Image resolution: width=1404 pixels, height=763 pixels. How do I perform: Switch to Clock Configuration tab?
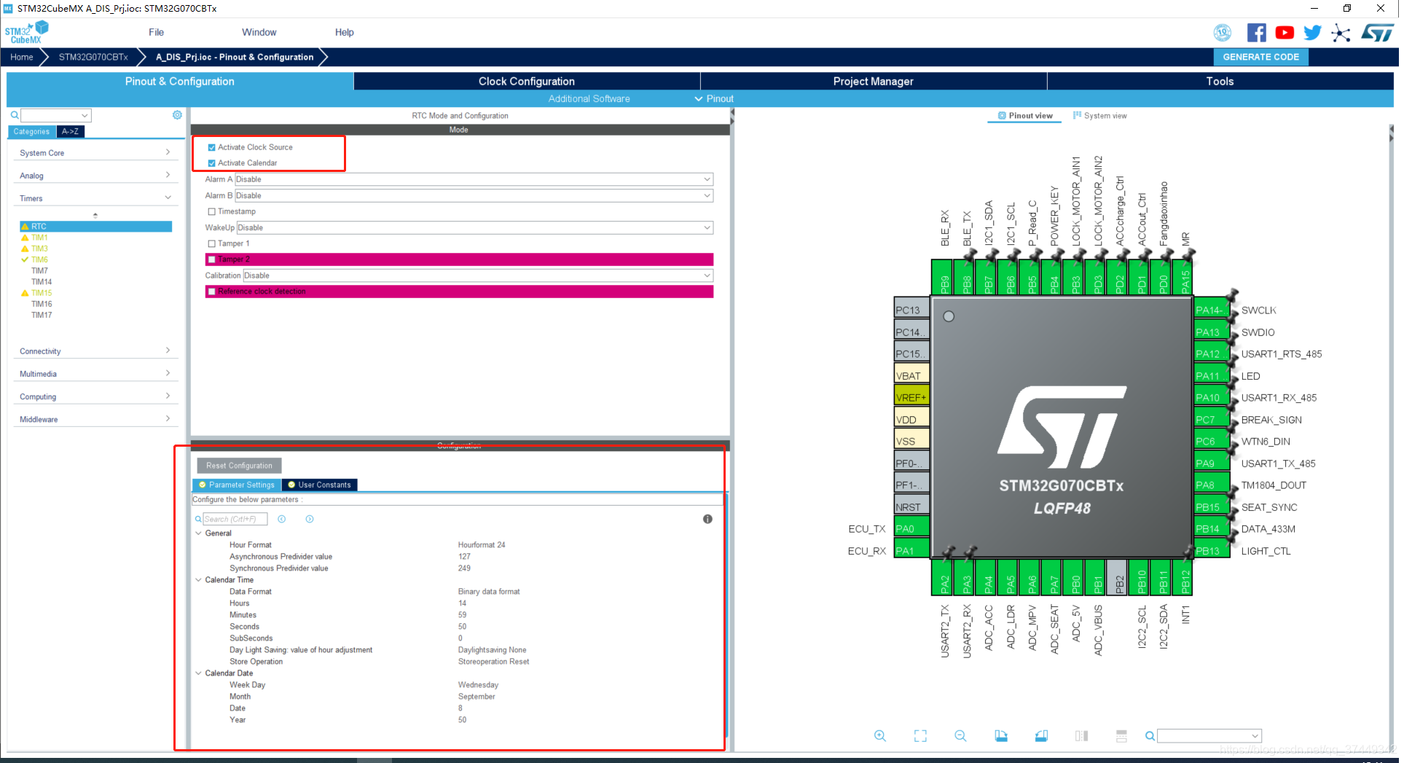click(x=527, y=82)
